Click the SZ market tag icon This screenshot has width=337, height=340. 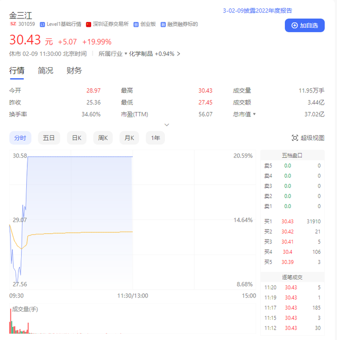click(x=13, y=24)
